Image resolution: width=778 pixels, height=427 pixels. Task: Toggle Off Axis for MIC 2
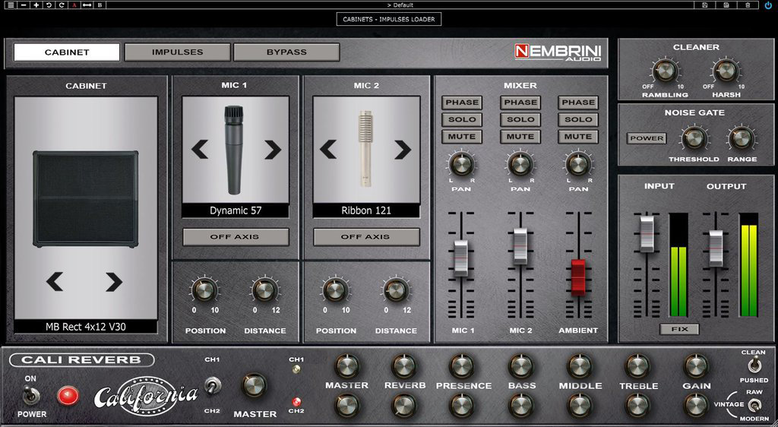pyautogui.click(x=366, y=237)
